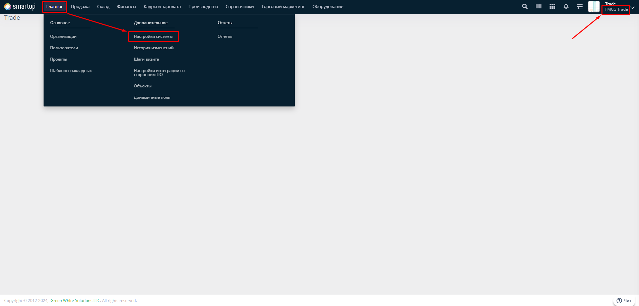Open the notifications bell
The width and height of the screenshot is (639, 306).
(566, 6)
